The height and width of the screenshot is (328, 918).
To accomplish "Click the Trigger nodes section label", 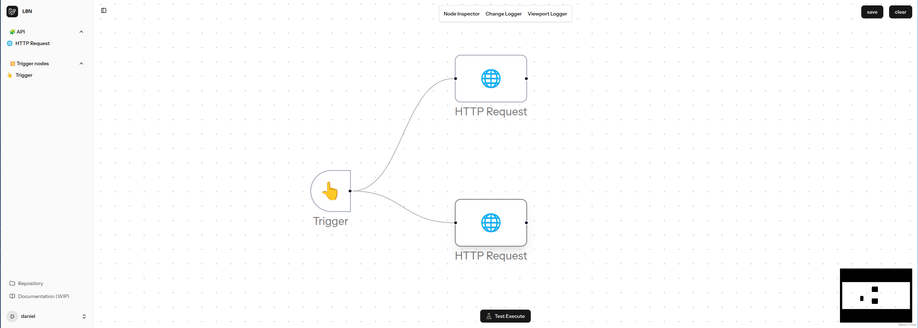I will tap(33, 63).
